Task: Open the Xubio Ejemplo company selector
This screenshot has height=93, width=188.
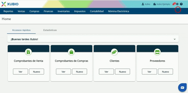Action: click(162, 4)
